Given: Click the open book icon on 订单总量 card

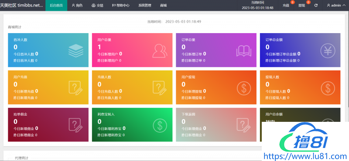Looking at the screenshot, I should 244,51.
